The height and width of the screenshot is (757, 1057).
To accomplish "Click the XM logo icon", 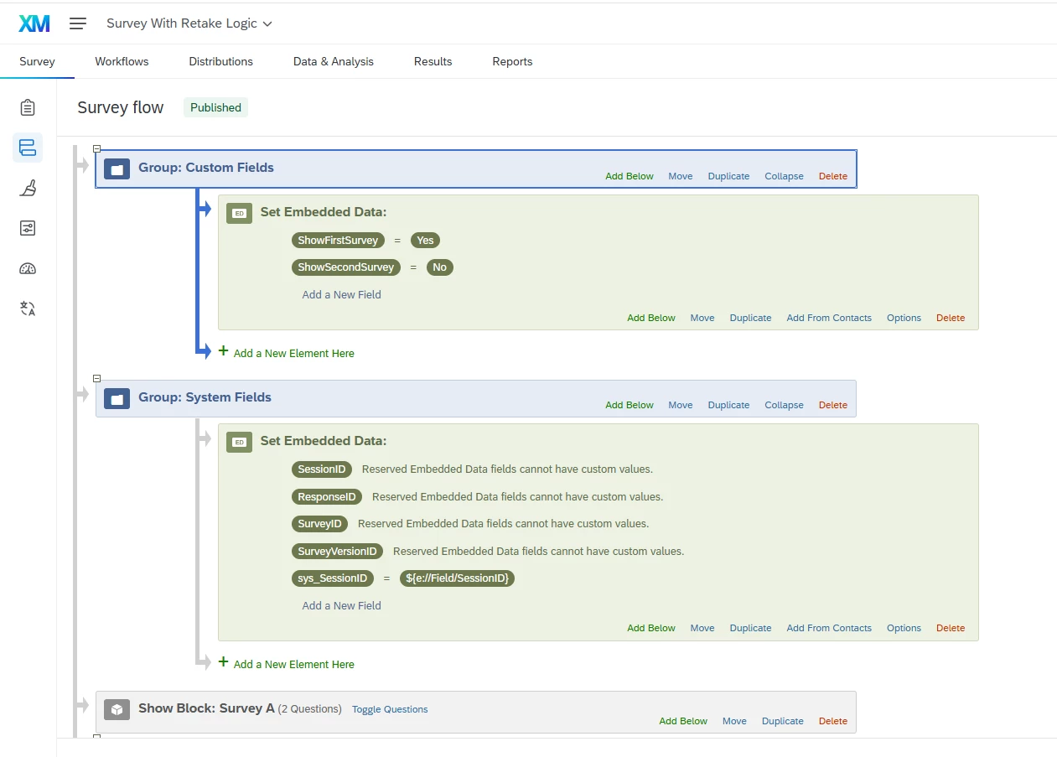I will click(34, 23).
